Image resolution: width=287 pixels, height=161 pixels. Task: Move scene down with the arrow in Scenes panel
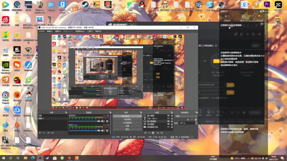(52, 133)
